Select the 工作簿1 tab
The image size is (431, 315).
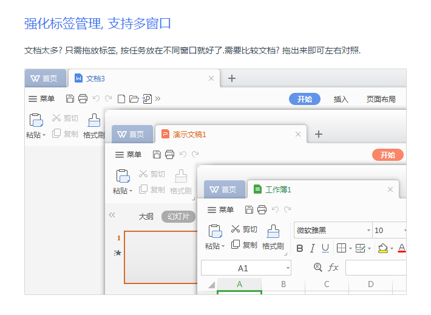click(x=323, y=189)
